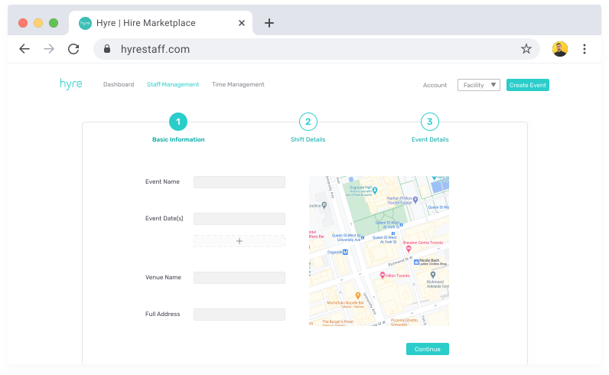Reload the page with refresh icon
The height and width of the screenshot is (375, 609).
(73, 49)
